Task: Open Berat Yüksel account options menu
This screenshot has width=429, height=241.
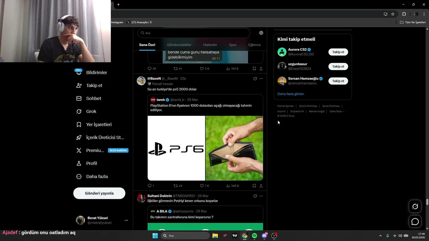Action: [126, 220]
